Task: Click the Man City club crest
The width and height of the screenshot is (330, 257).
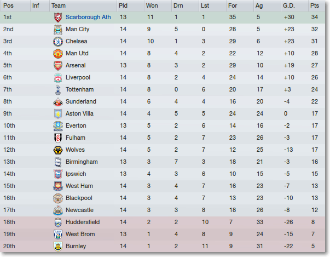Action: (58, 29)
